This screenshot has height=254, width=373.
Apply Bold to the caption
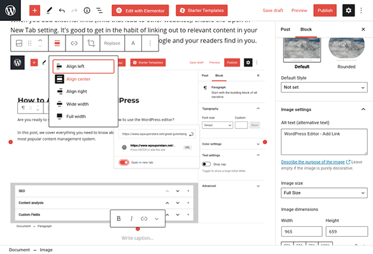[x=118, y=218]
